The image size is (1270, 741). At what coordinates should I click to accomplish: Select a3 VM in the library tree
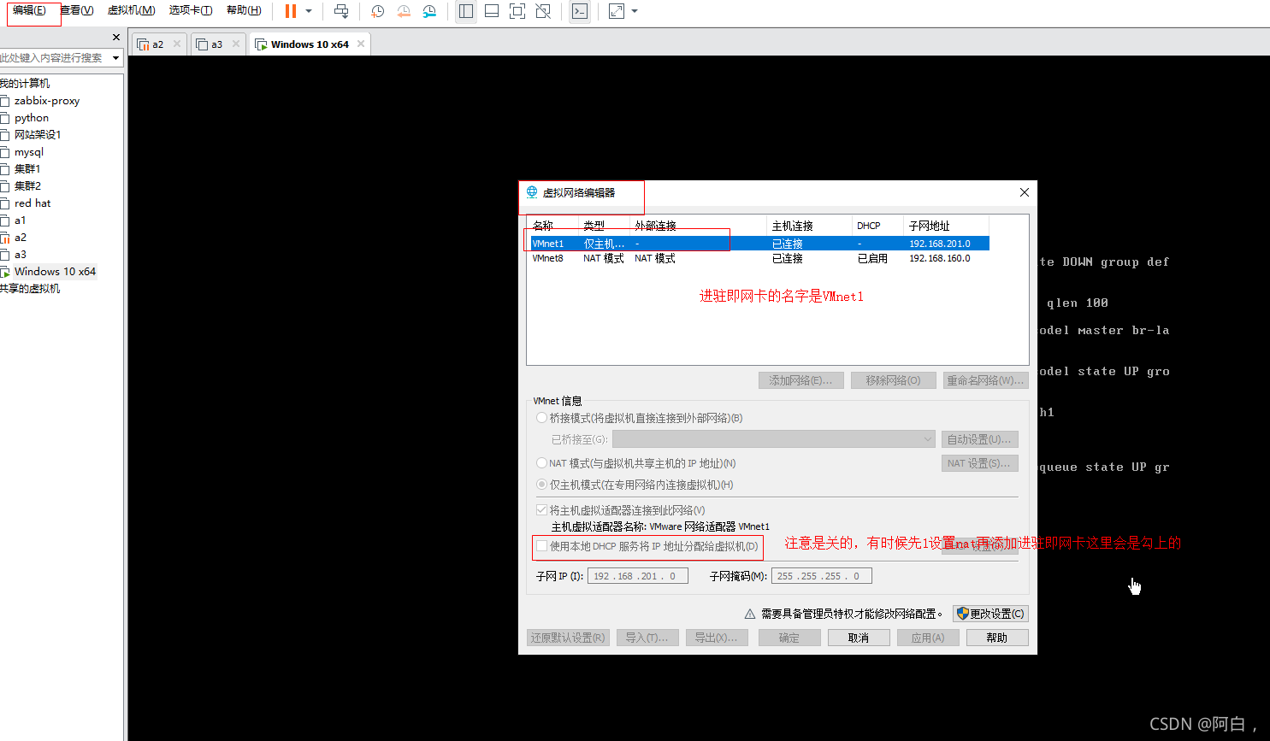[21, 255]
